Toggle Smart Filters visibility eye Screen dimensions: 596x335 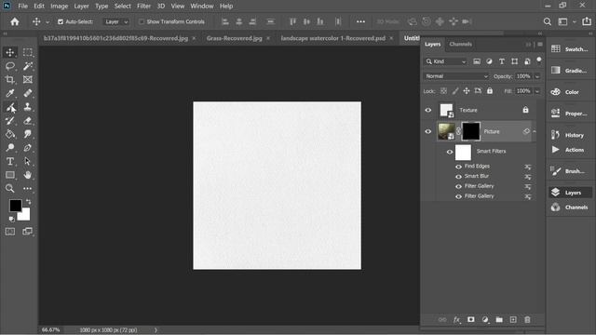450,152
